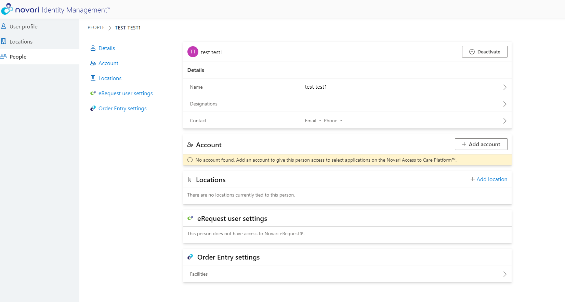The height and width of the screenshot is (302, 565).
Task: Expand the Contact row chevron
Action: tap(505, 121)
